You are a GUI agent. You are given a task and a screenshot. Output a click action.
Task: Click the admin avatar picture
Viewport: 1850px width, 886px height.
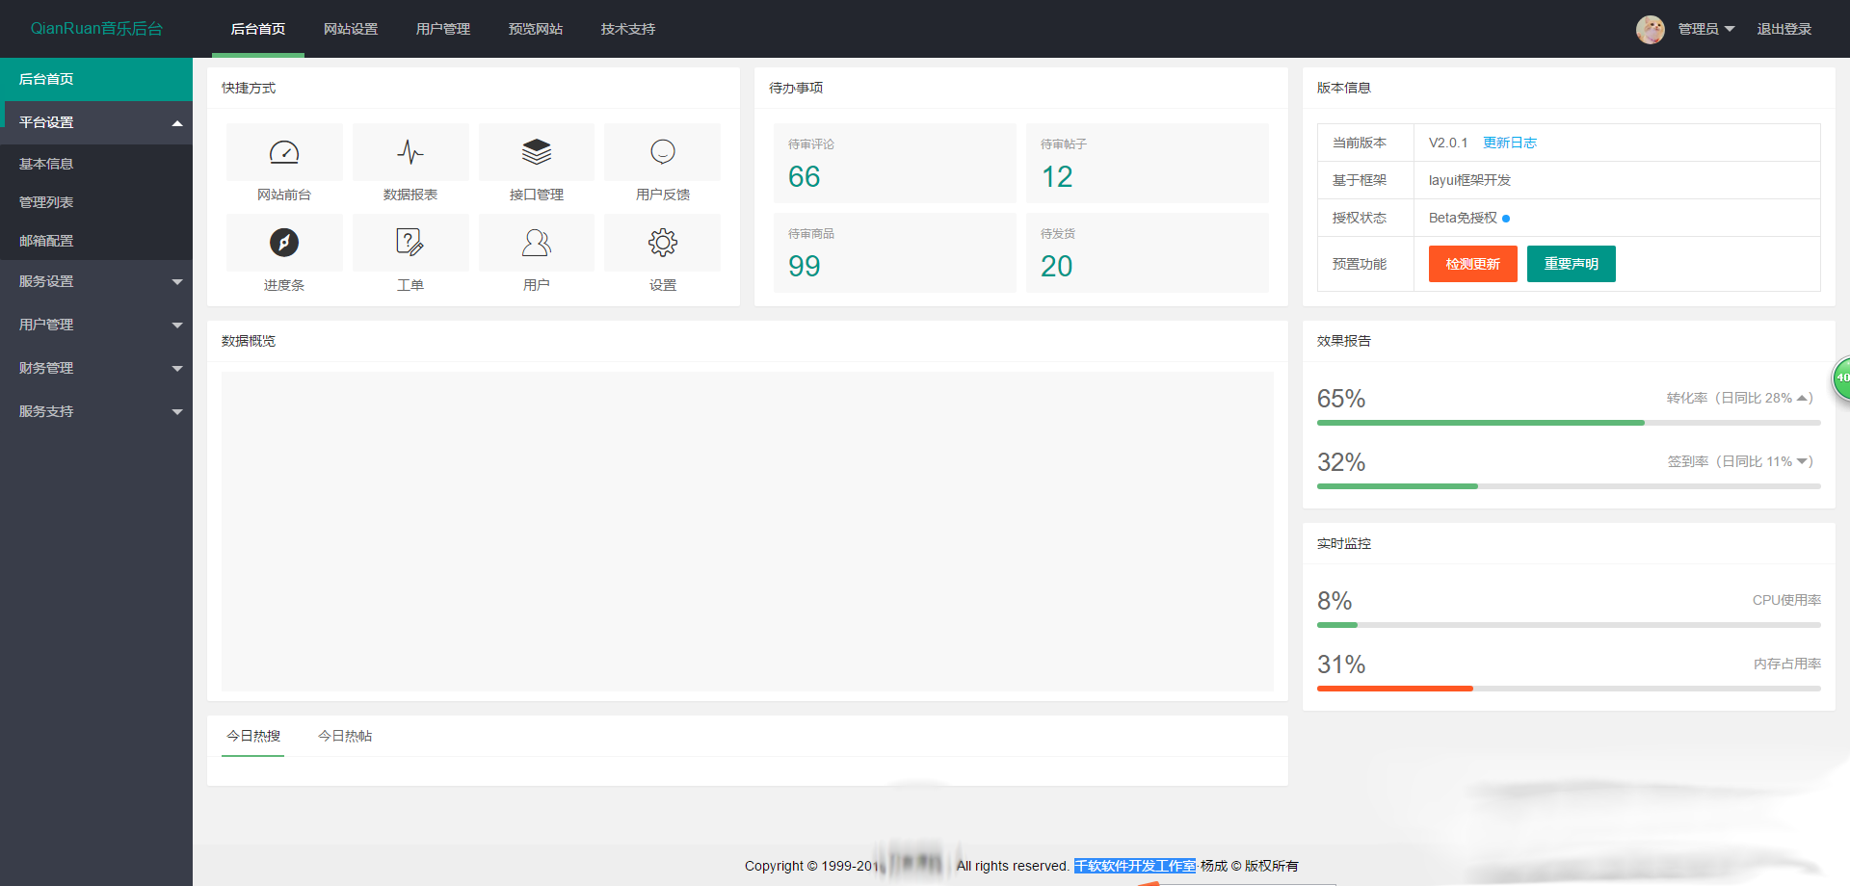1651,29
